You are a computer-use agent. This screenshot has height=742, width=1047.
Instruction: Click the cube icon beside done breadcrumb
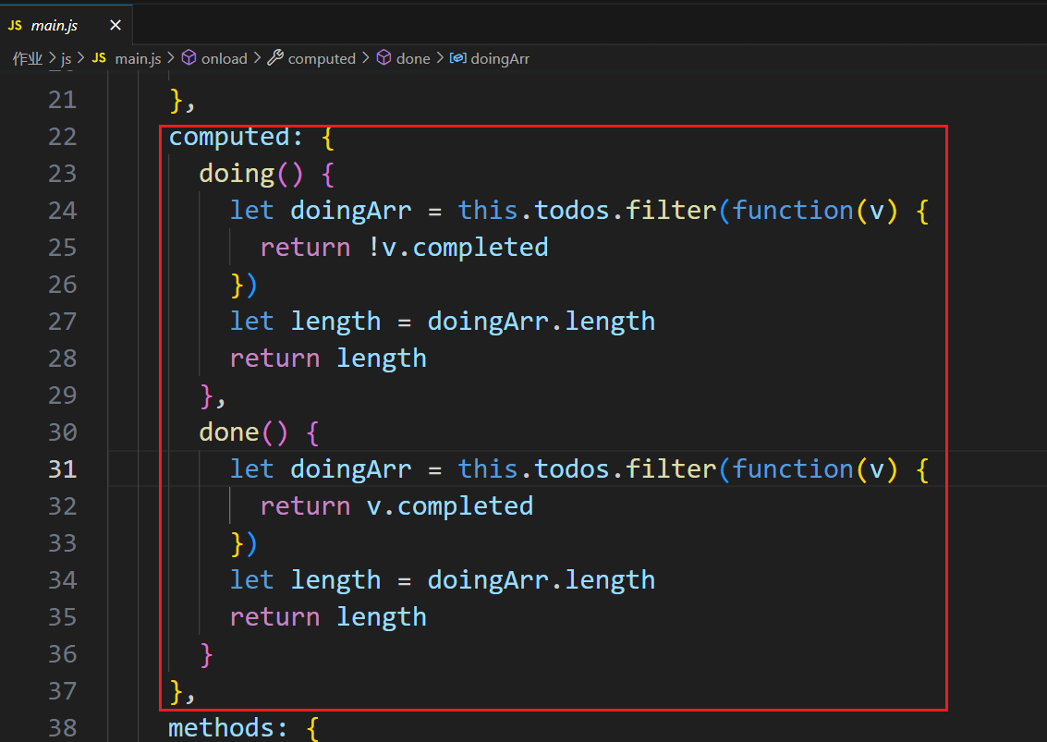(x=383, y=58)
